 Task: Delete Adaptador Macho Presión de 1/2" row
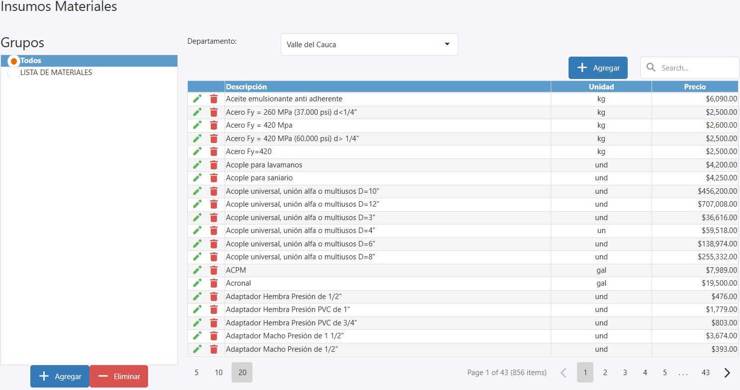pyautogui.click(x=214, y=349)
